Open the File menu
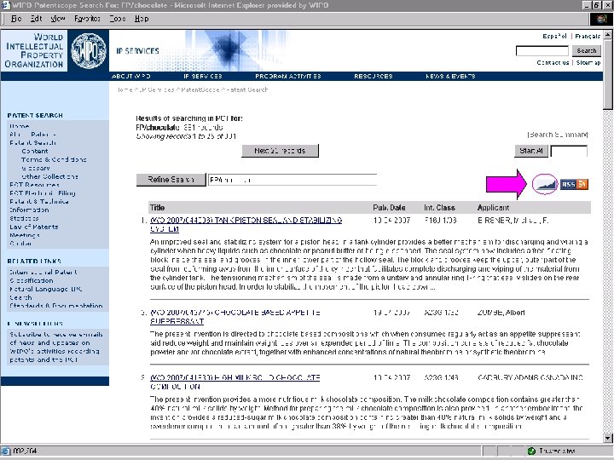 [16, 19]
